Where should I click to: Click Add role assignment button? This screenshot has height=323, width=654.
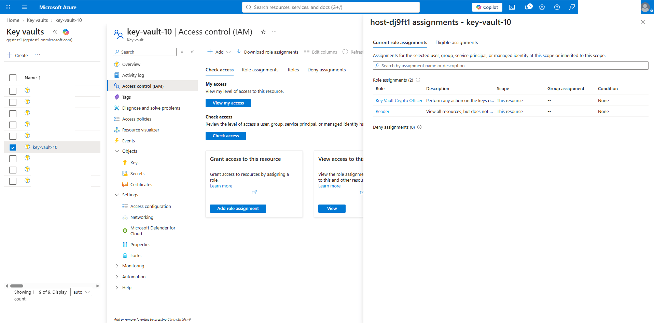(x=238, y=209)
